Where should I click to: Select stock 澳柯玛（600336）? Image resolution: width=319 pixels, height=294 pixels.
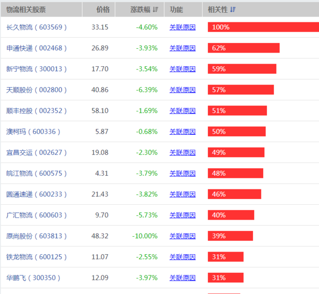click(33, 132)
